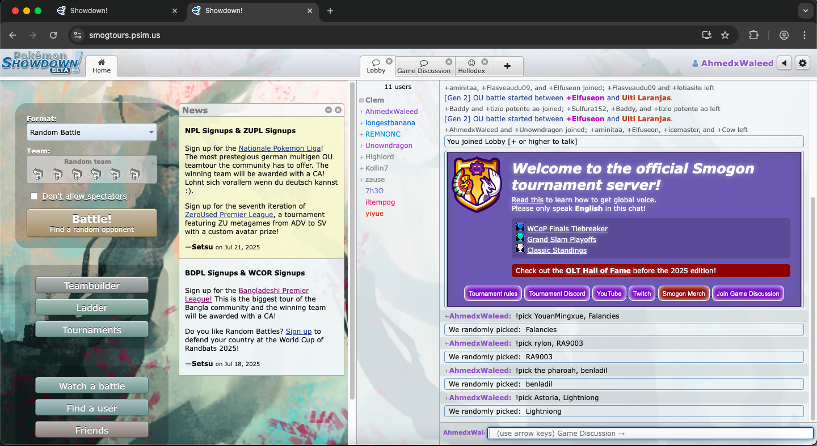This screenshot has height=446, width=817.
Task: Open the Ladder
Action: point(92,308)
